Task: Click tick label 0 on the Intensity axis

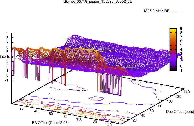Action: click(7, 75)
